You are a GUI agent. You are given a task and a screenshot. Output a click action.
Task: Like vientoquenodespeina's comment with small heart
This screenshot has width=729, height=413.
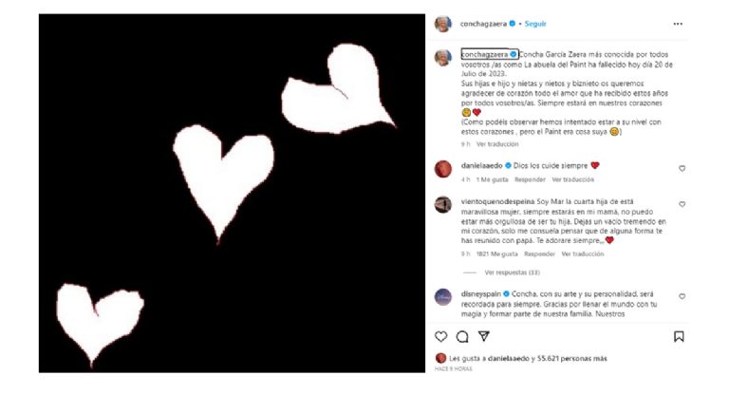click(x=682, y=204)
